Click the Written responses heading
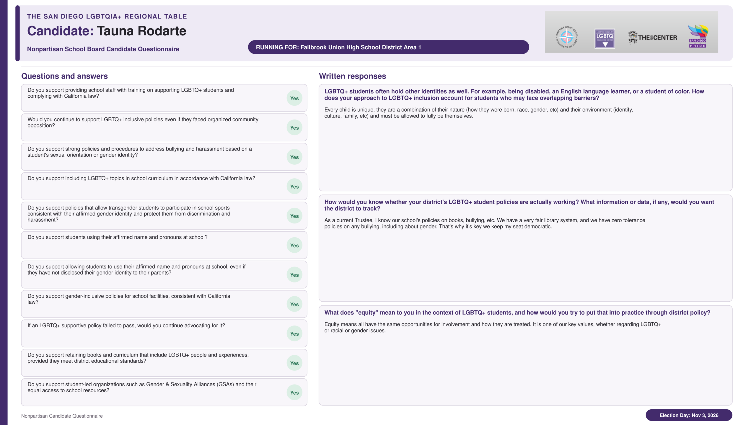This screenshot has width=756, height=425. pyautogui.click(x=352, y=76)
